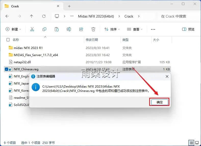This screenshot has height=146, width=201.
Task: Select the NFX_Korean reg file
Action: 21,90
